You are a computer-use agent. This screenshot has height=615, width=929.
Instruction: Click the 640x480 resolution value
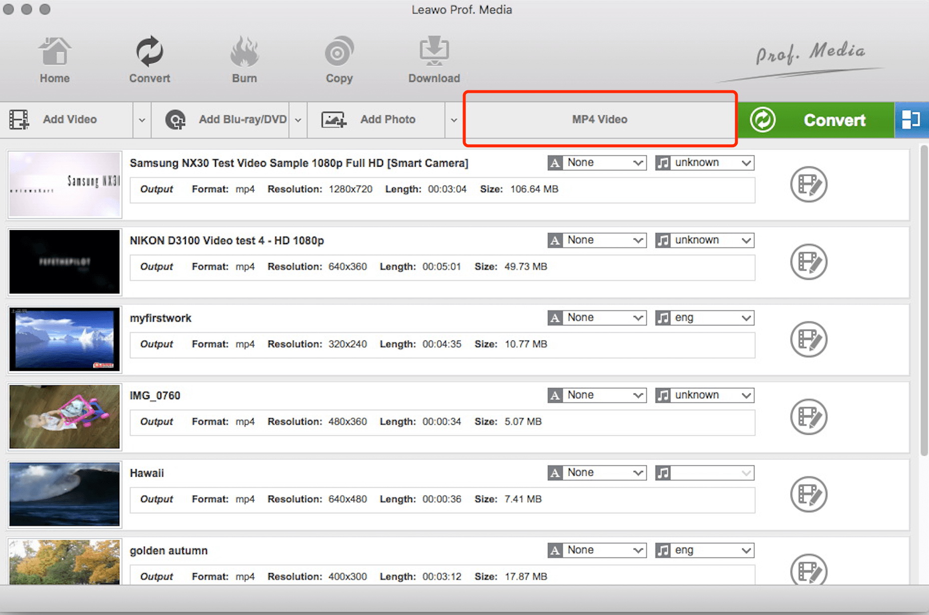348,499
